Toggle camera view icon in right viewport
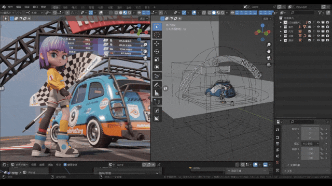Viewport: 332px width, 186px height. [269, 58]
